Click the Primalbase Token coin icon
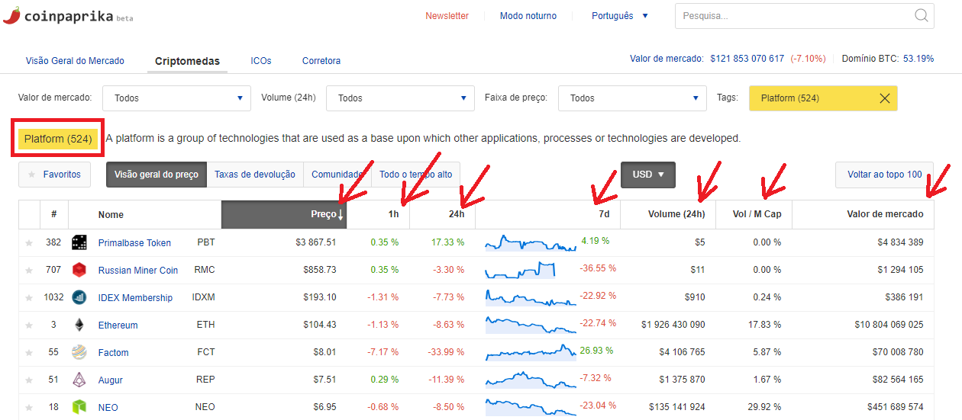The image size is (962, 420). (x=79, y=242)
